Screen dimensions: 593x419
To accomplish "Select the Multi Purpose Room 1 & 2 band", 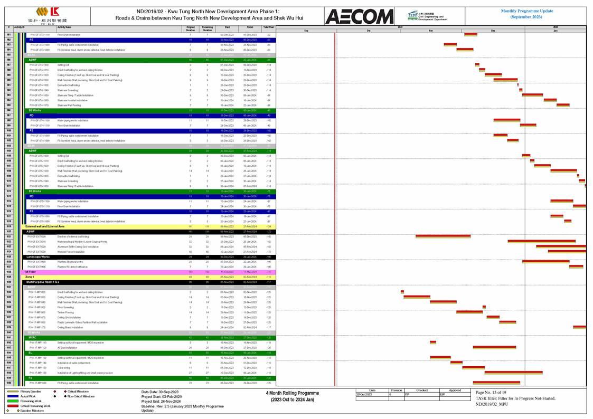I will pyautogui.click(x=106, y=282).
